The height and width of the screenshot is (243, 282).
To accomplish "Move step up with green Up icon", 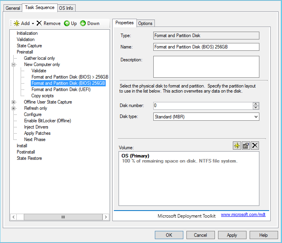I will click(67, 23).
